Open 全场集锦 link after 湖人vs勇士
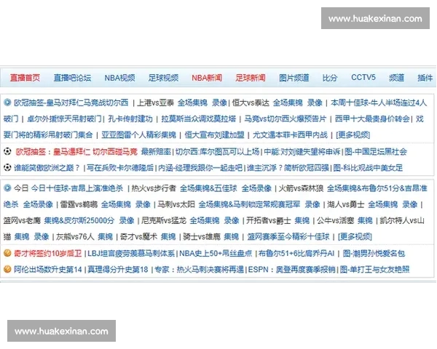 coord(383,204)
